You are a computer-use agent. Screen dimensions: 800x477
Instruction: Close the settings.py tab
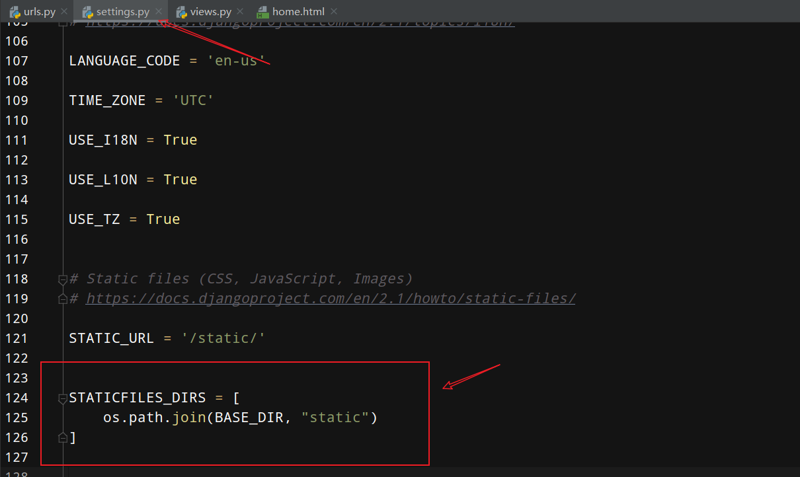(x=158, y=11)
